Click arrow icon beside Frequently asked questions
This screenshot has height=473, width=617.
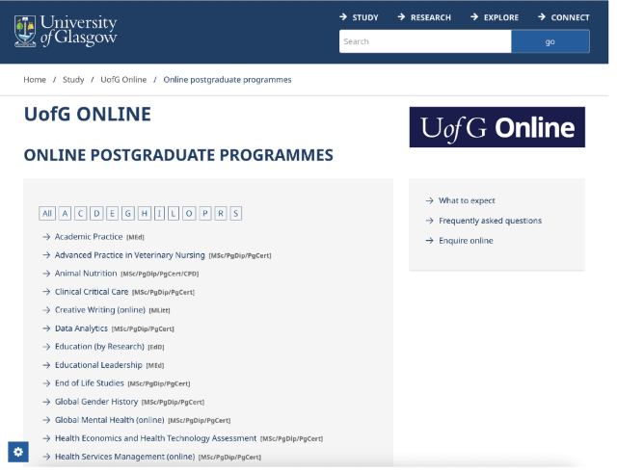pos(429,221)
